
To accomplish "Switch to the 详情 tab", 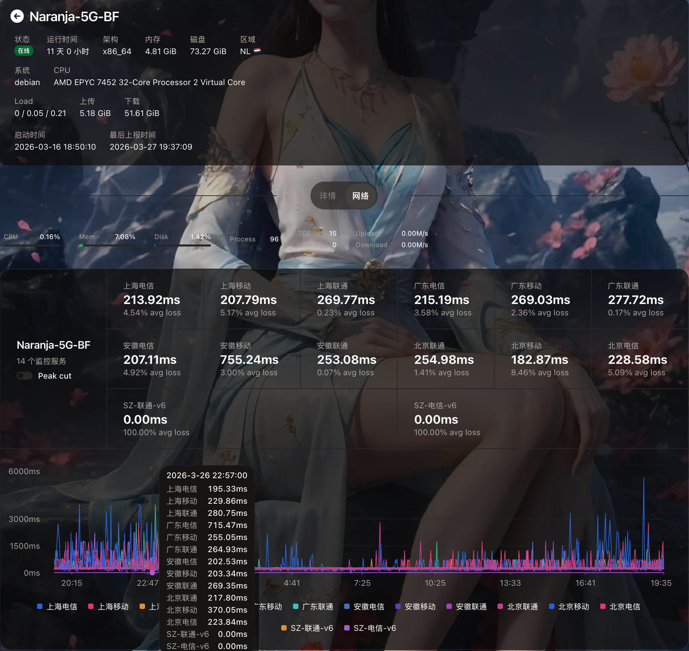I will click(x=327, y=196).
